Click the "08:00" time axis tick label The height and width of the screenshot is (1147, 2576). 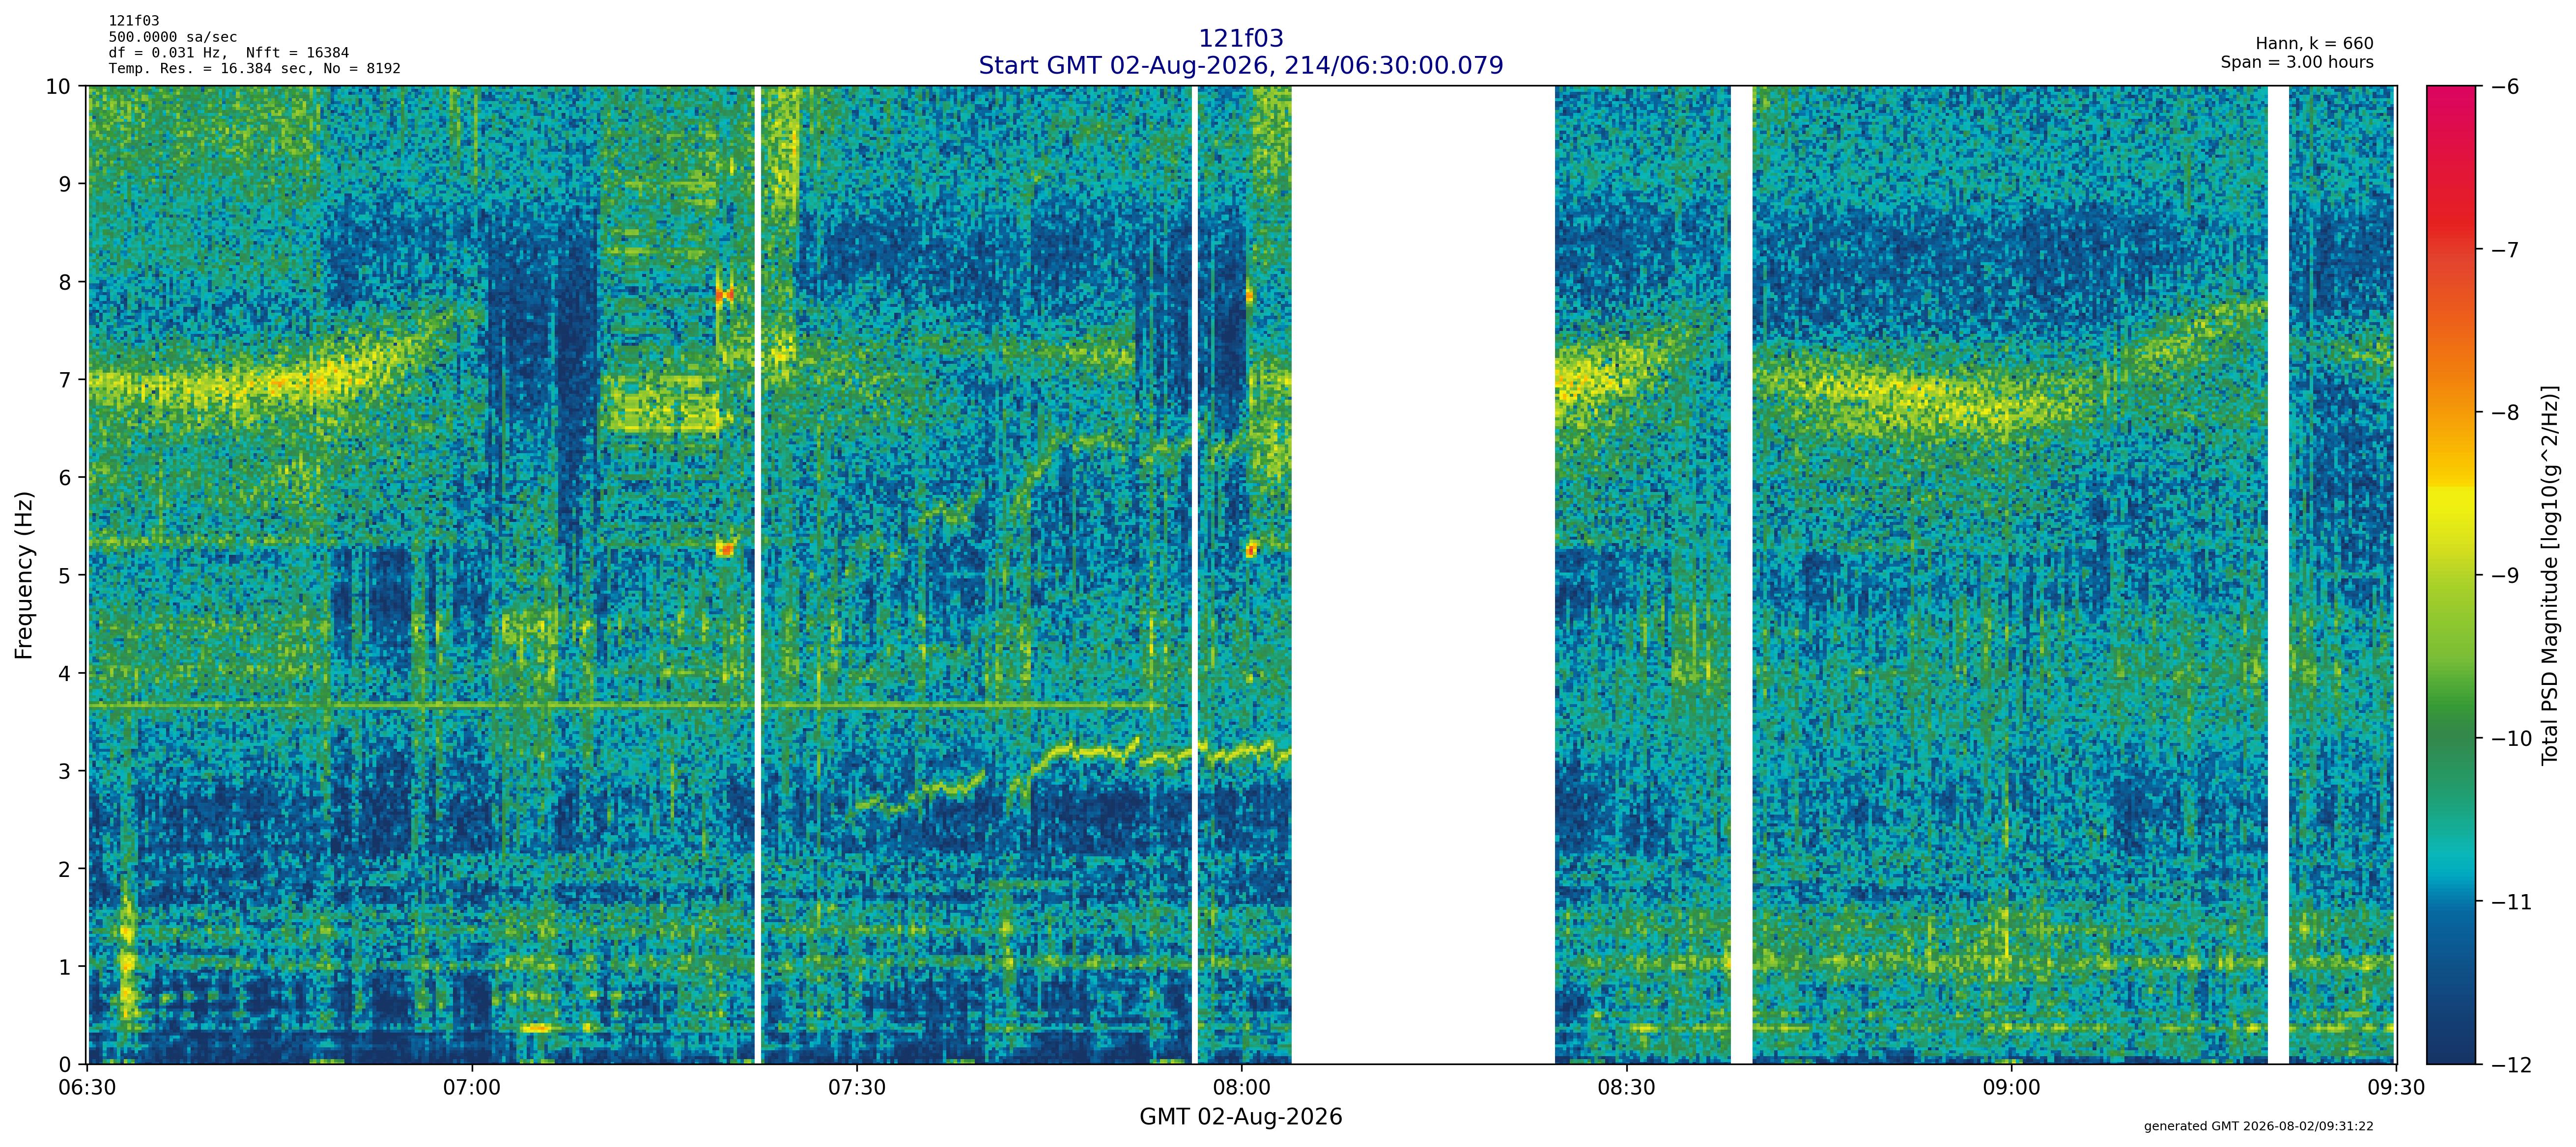1242,1088
